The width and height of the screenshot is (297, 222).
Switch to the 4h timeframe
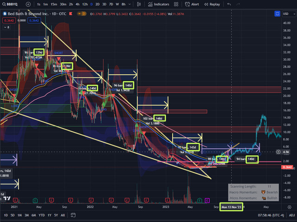[77, 4]
